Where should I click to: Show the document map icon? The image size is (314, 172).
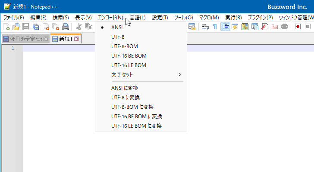[245, 27]
